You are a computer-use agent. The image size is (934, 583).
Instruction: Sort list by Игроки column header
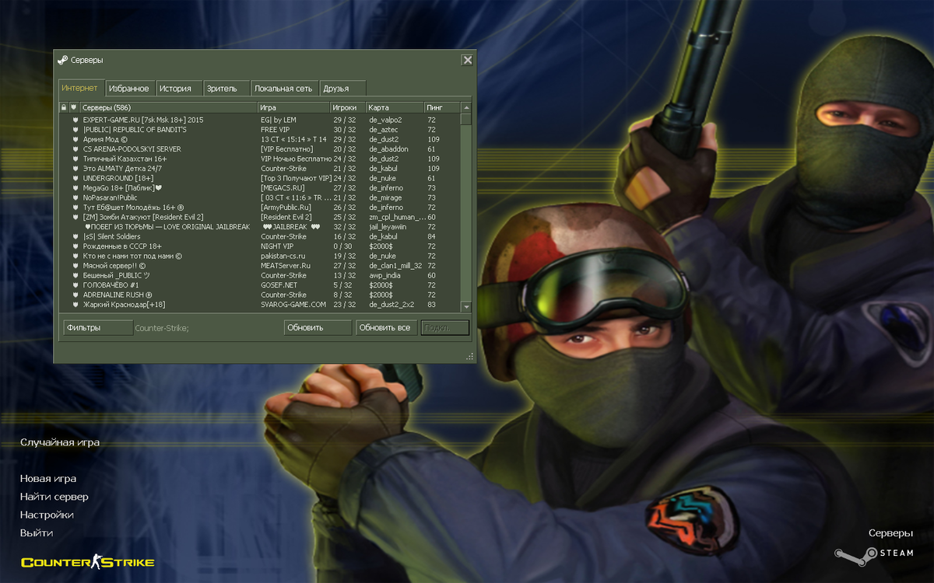click(347, 107)
